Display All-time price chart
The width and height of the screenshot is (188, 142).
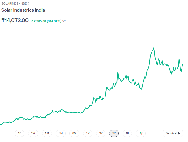tap(127, 133)
